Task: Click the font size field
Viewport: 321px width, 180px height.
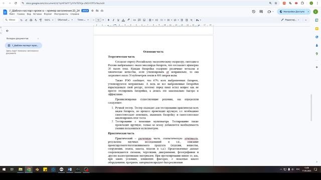Action: click(x=98, y=20)
